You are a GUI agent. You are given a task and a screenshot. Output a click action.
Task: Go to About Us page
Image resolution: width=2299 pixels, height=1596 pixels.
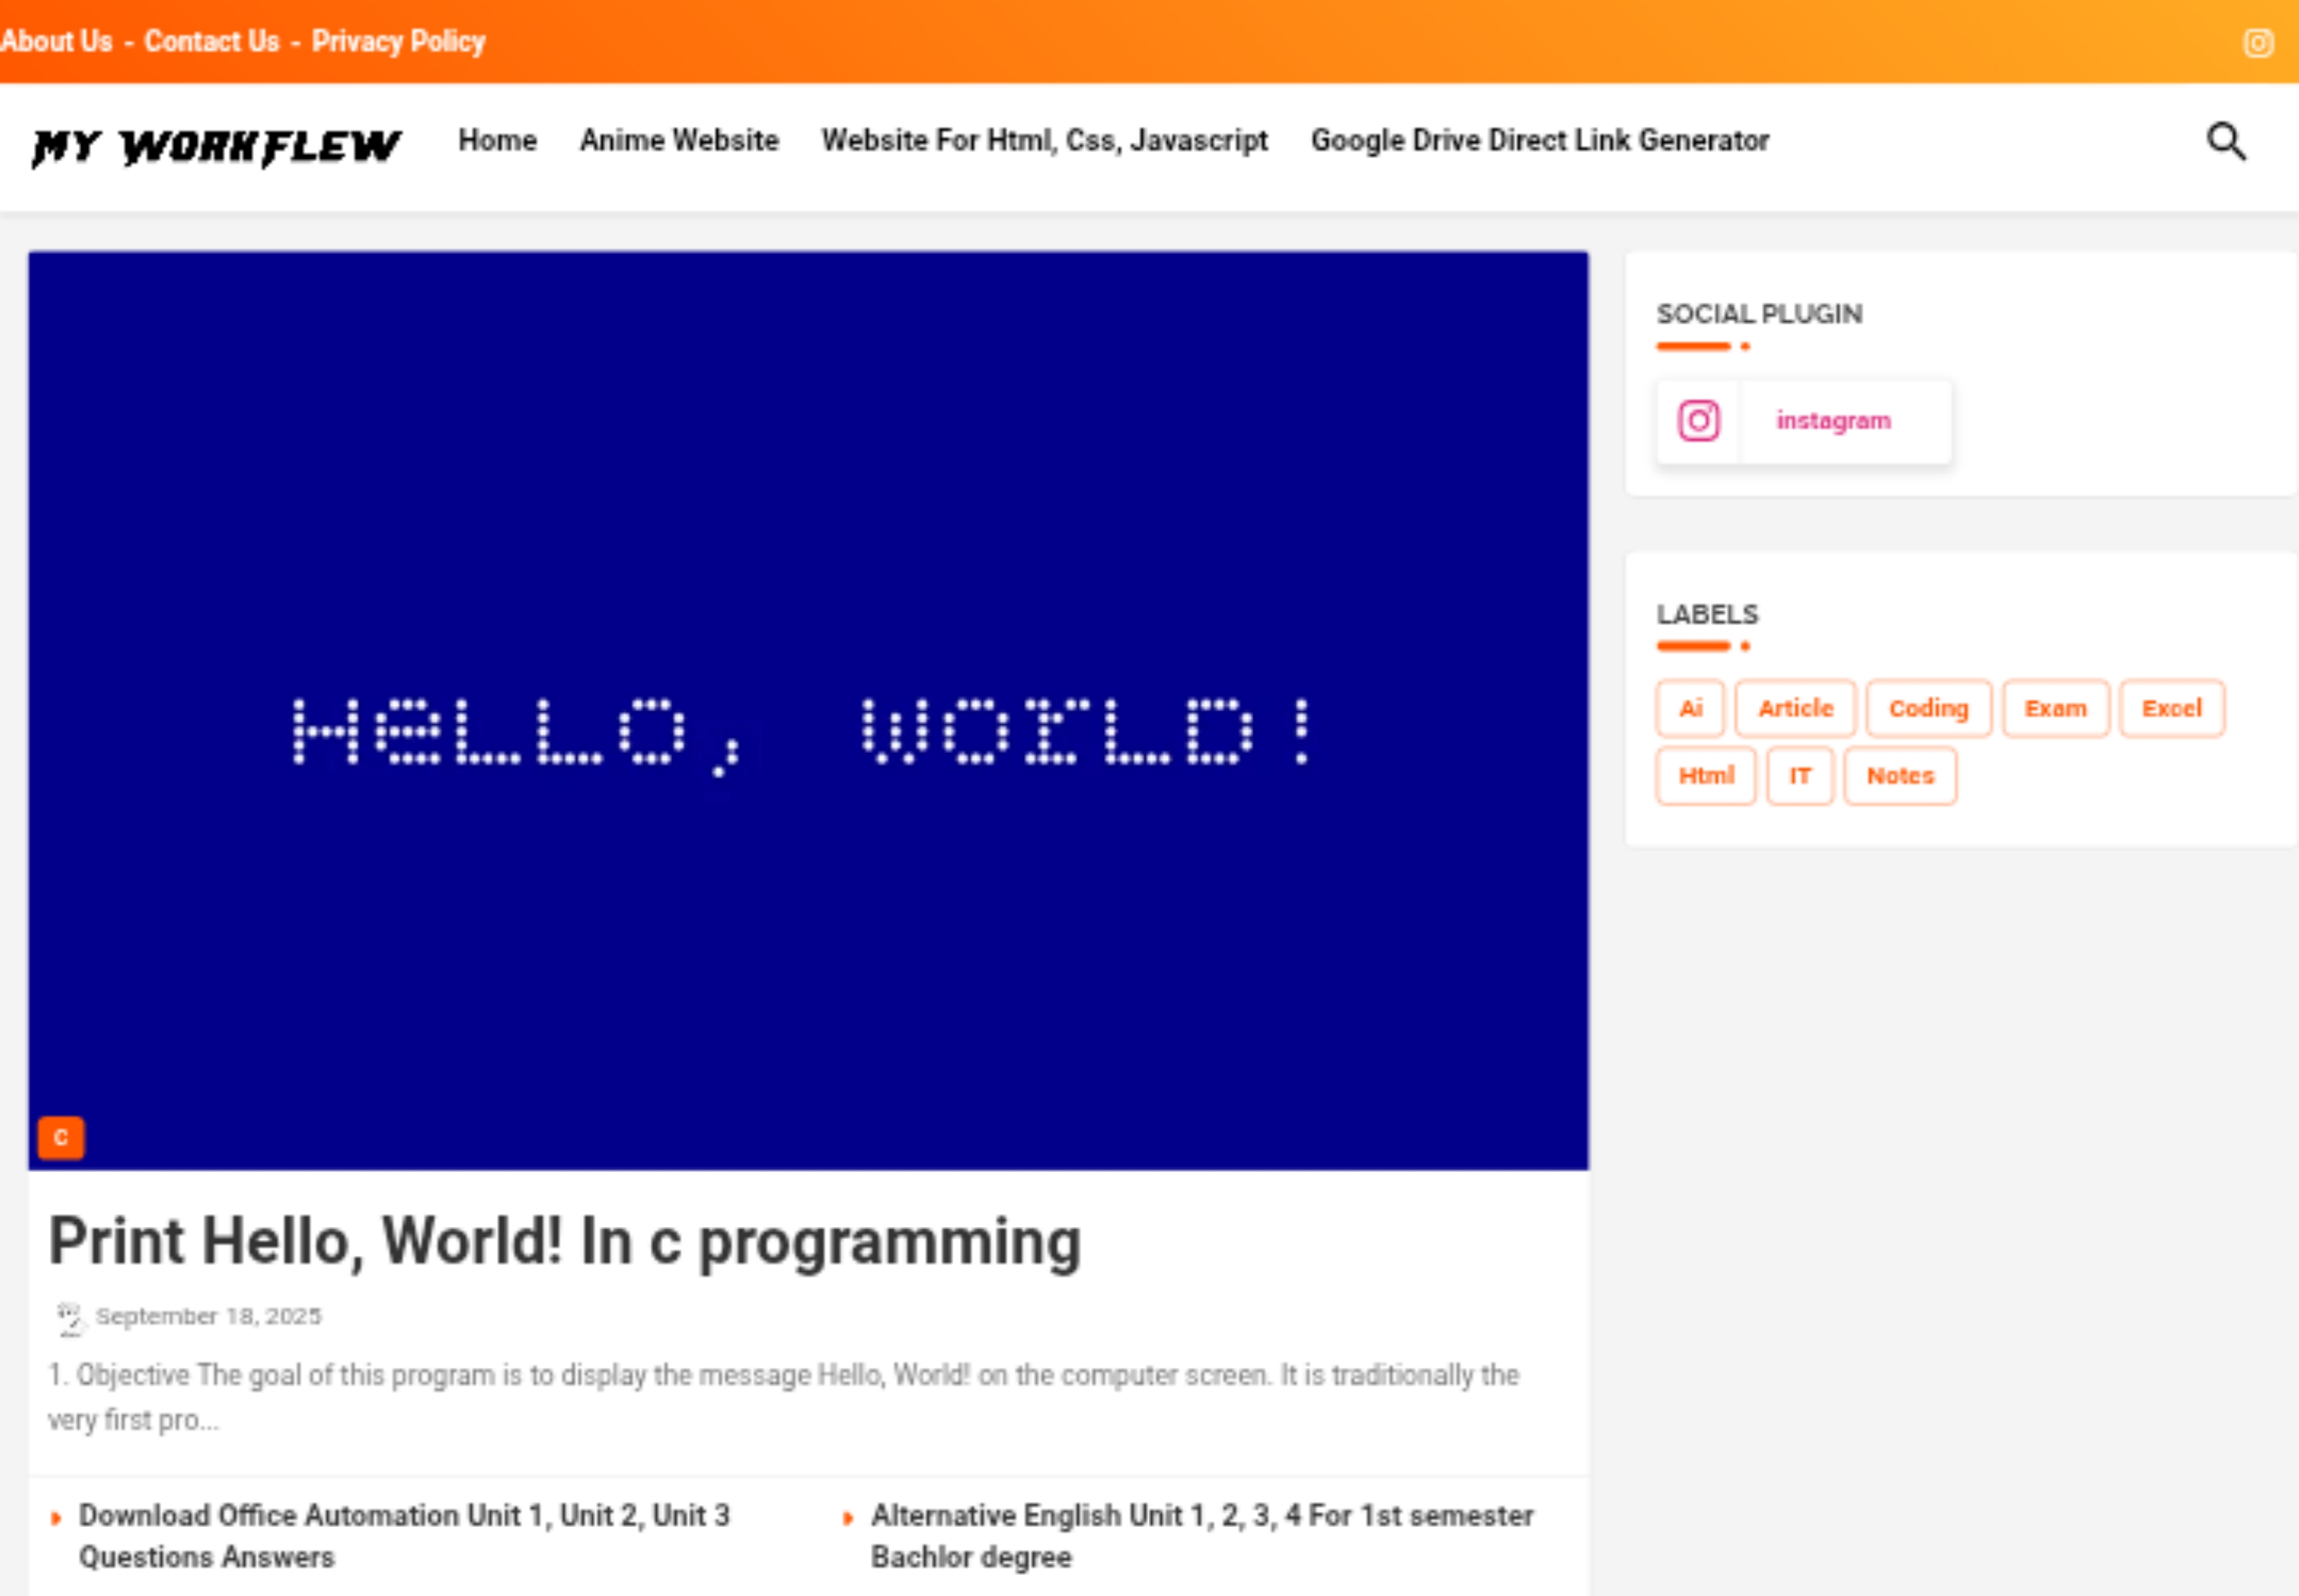(57, 42)
